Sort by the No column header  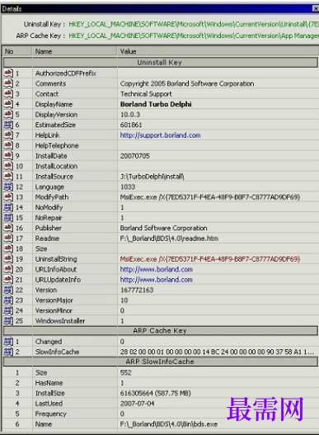(17, 51)
